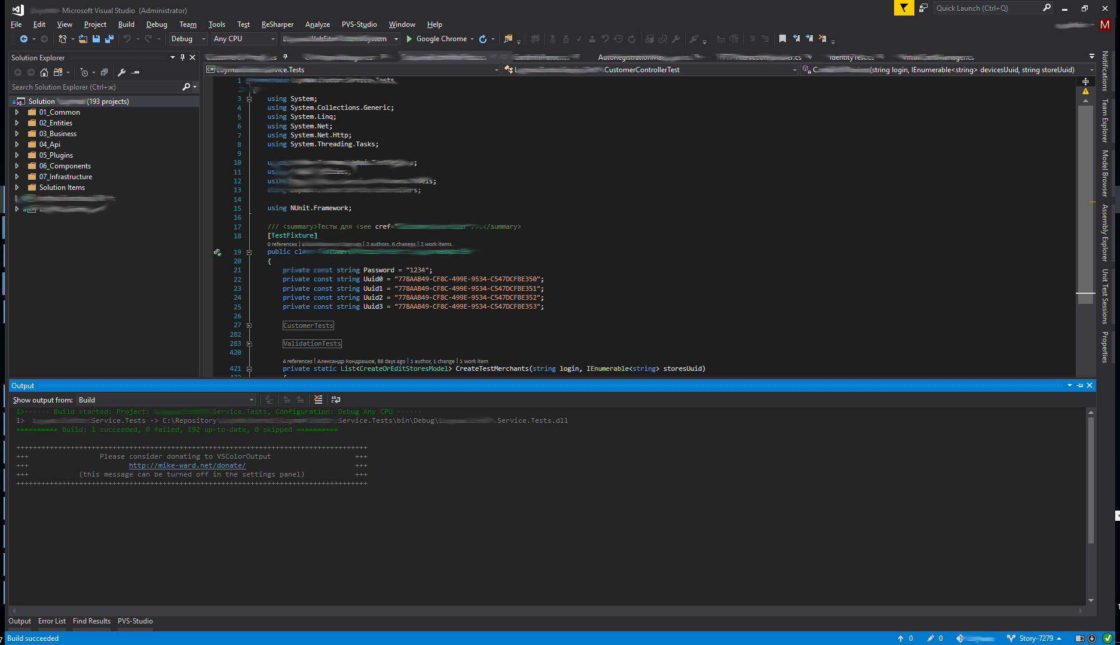Click the ReSharper green check status icon
The width and height of the screenshot is (1120, 645).
tap(1107, 638)
